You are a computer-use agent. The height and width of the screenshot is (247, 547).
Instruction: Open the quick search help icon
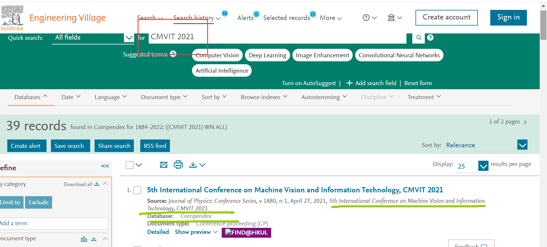[x=430, y=37]
